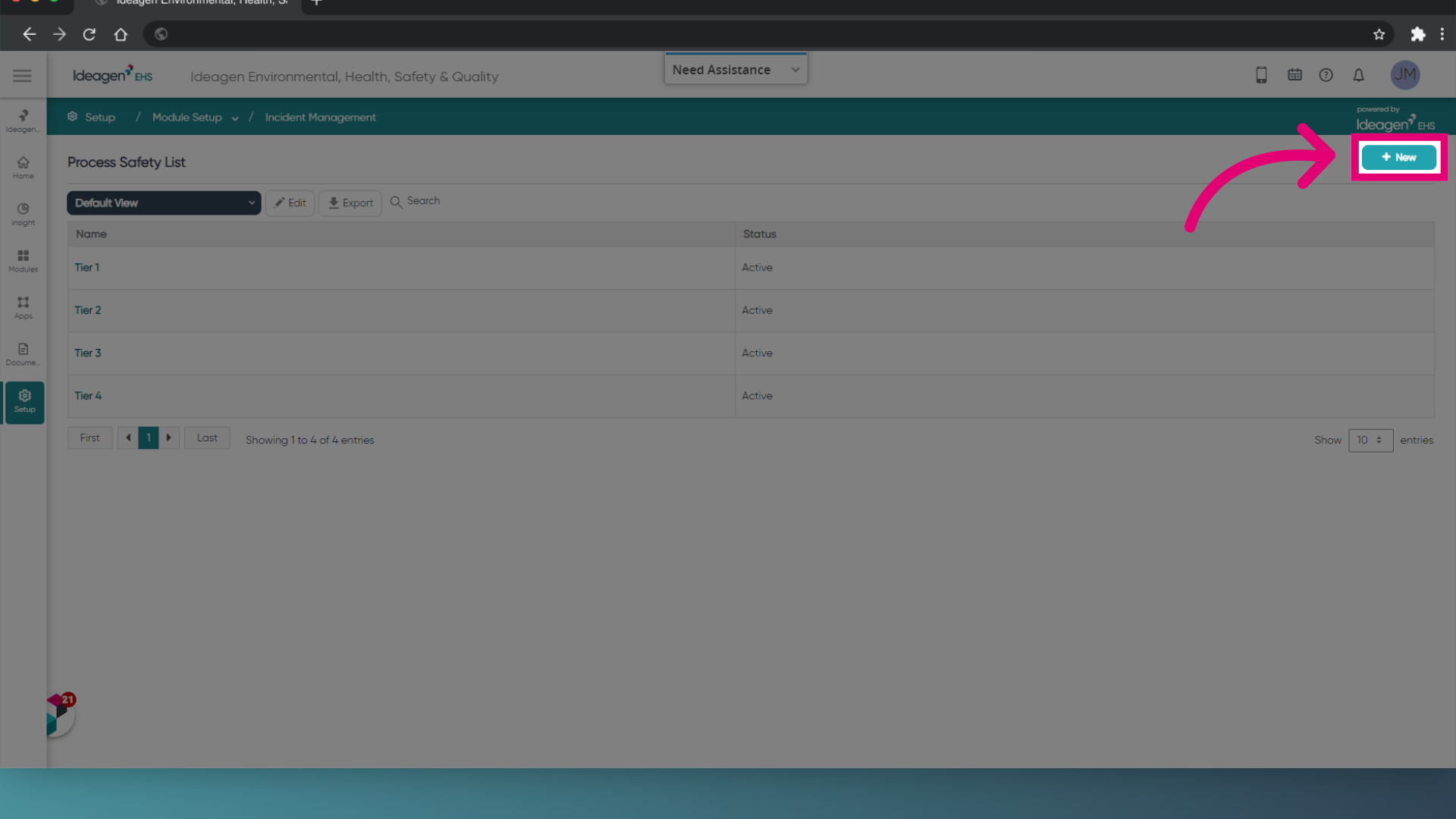1456x819 pixels.
Task: Open the Tier 3 entry
Action: (x=87, y=353)
